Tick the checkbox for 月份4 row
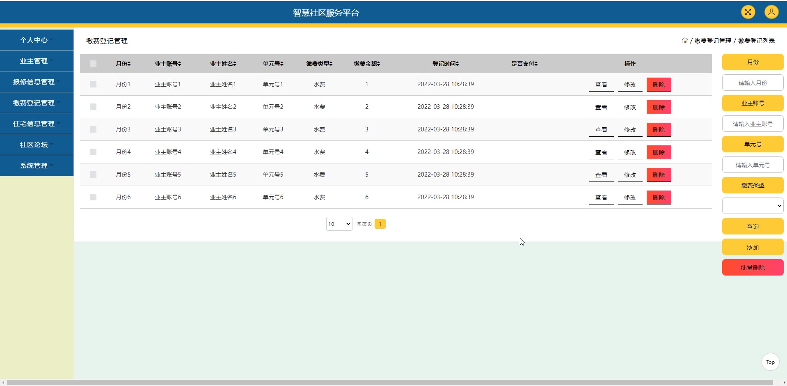 click(x=93, y=152)
